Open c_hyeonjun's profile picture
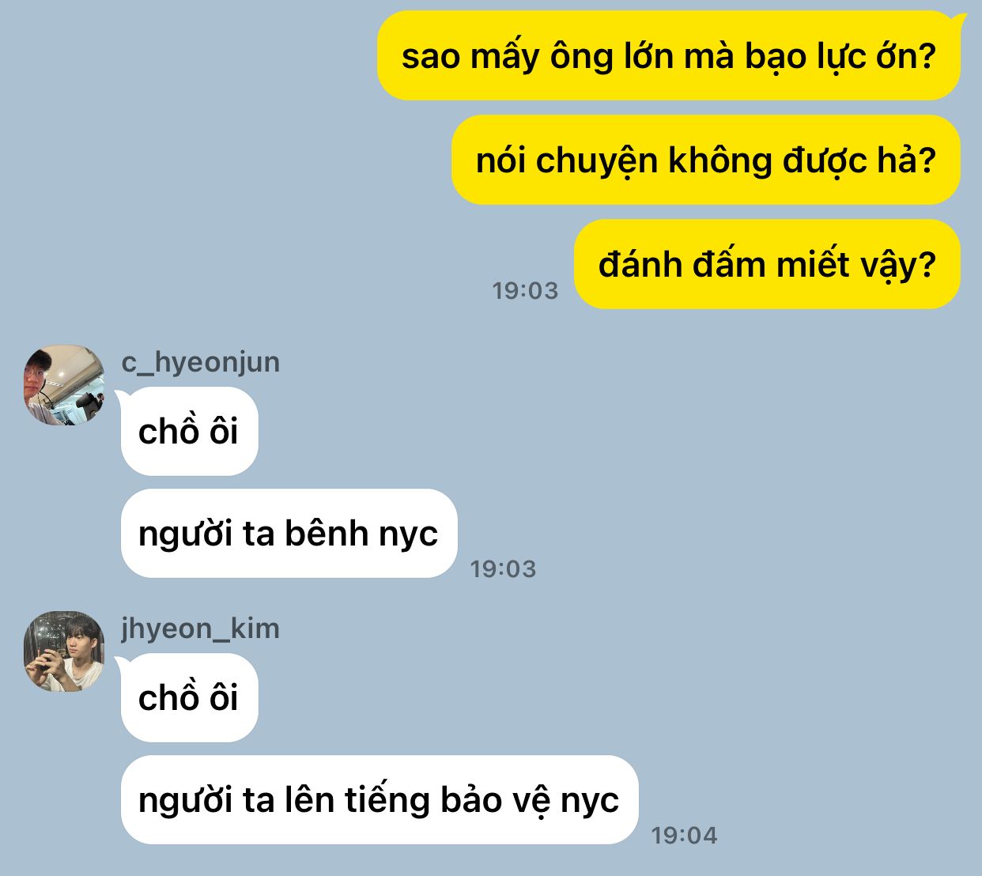The height and width of the screenshot is (876, 982). click(64, 386)
